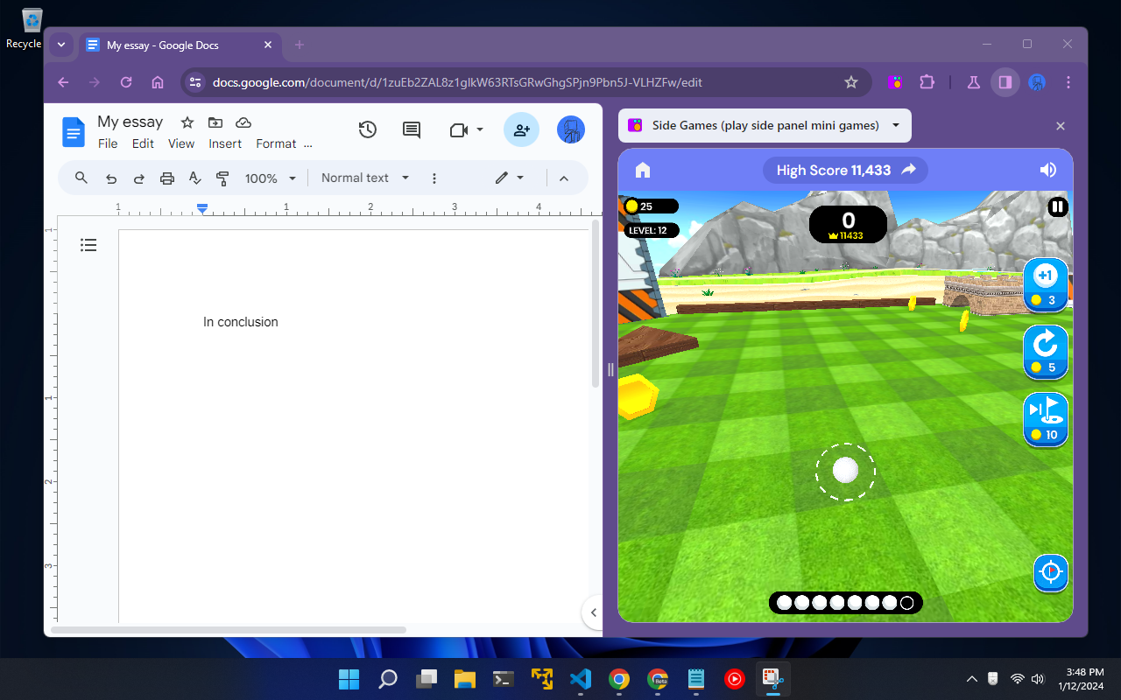Image resolution: width=1121 pixels, height=700 pixels.
Task: Click the Docs print icon
Action: (x=167, y=178)
